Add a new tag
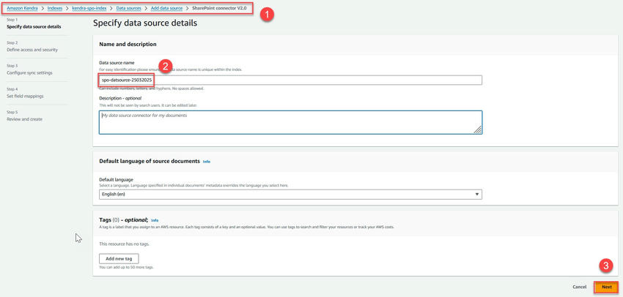This screenshot has width=623, height=297. 119,258
